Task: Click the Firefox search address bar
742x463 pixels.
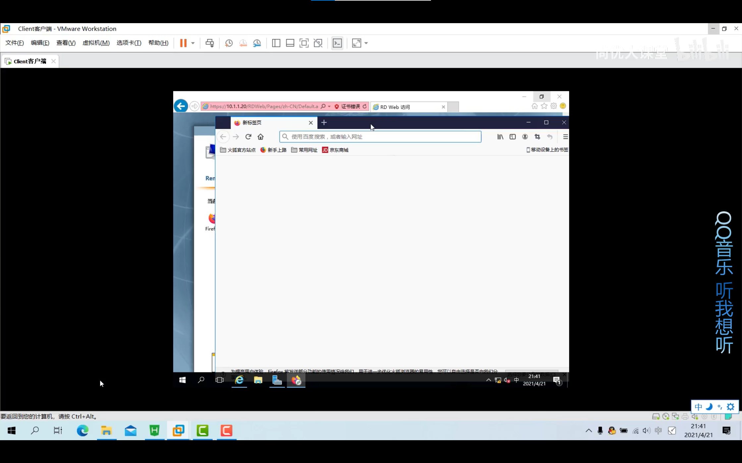Action: tap(381, 137)
